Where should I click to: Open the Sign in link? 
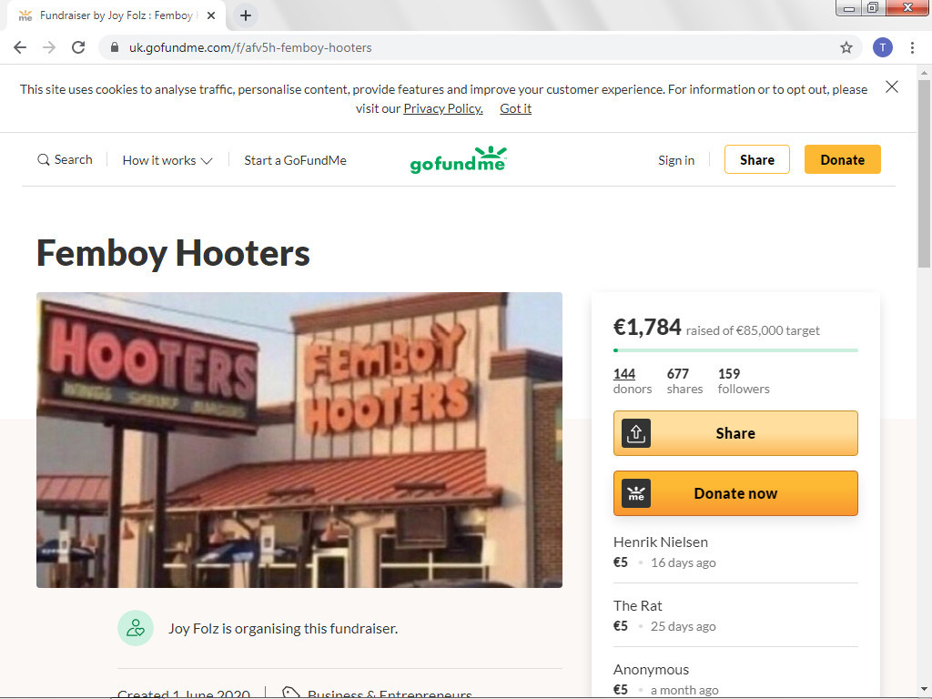click(x=676, y=160)
